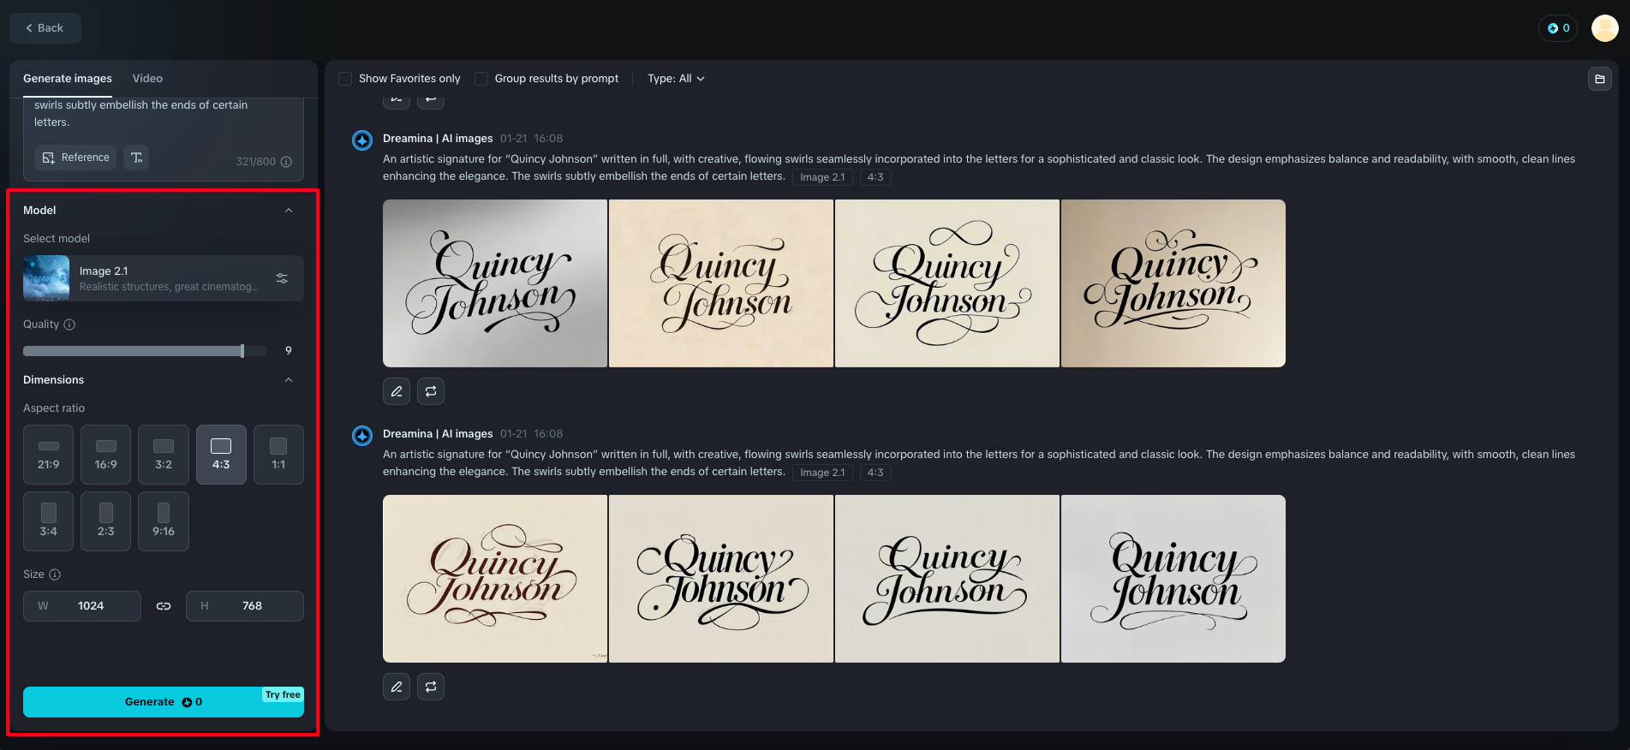Click the width input field
The height and width of the screenshot is (750, 1630).
tap(82, 606)
